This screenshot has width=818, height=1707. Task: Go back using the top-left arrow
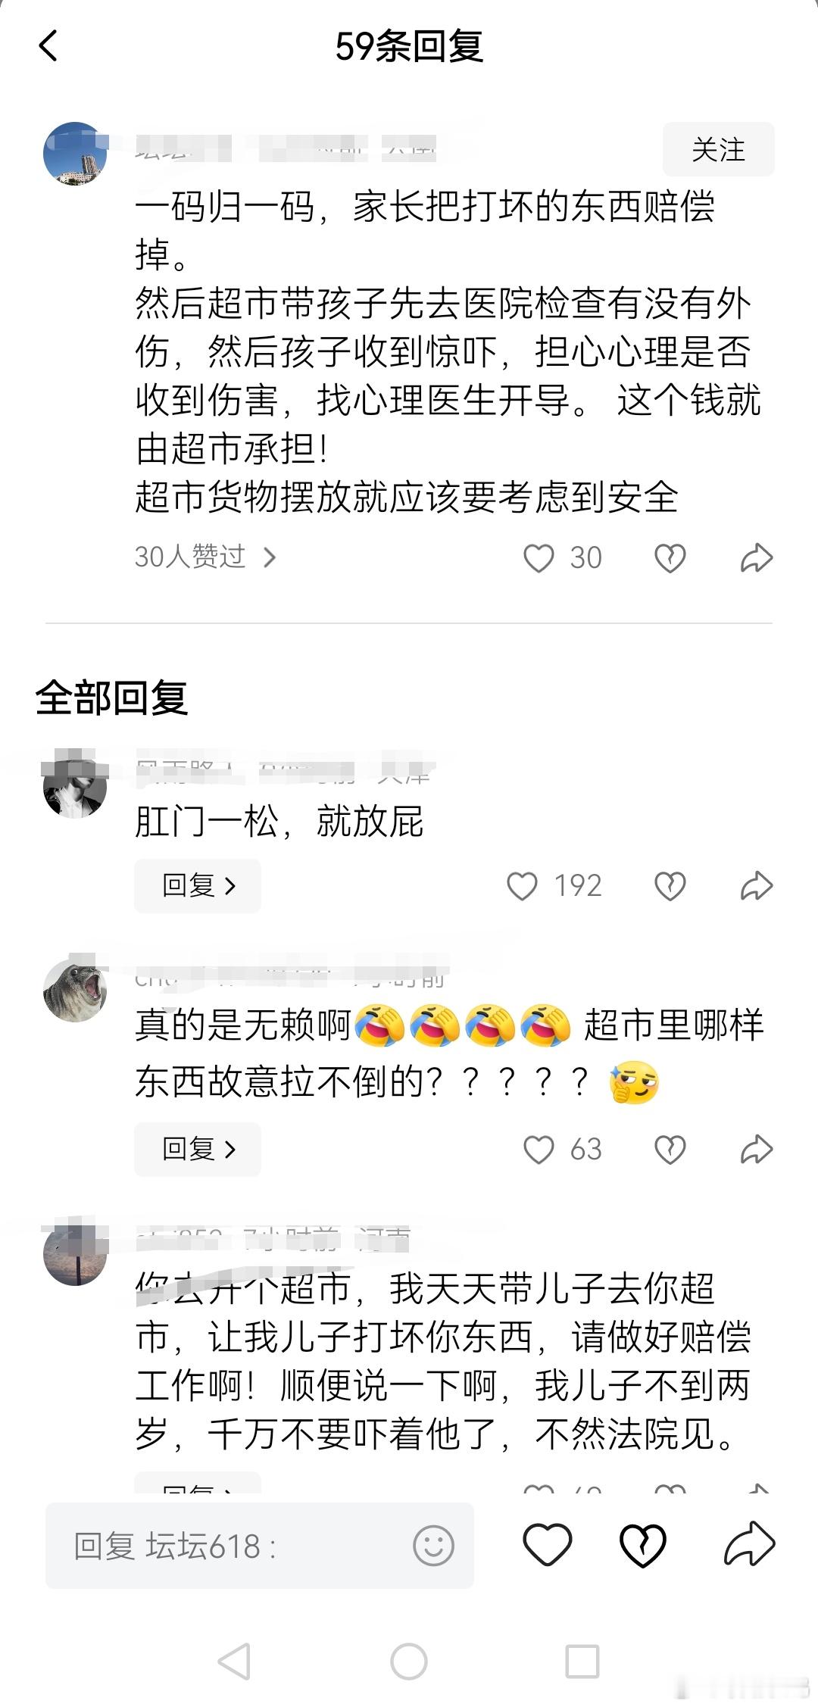tap(48, 45)
